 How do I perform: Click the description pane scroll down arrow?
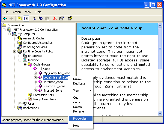pos(160,113)
